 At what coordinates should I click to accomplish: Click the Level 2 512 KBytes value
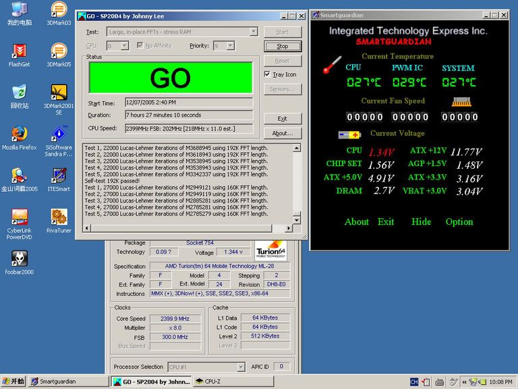coord(265,336)
